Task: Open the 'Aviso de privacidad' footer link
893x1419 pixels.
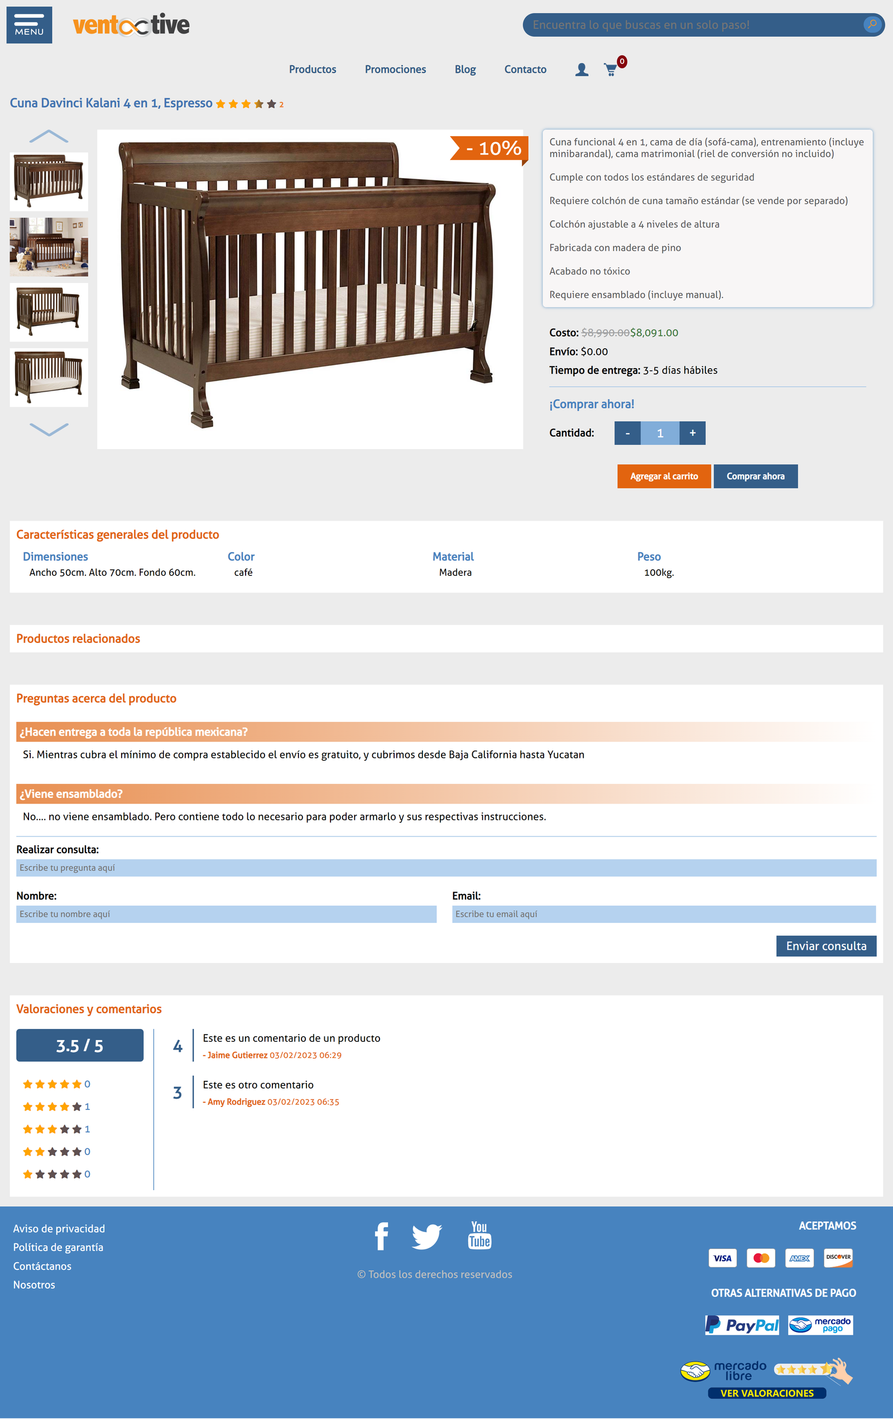Action: [59, 1229]
